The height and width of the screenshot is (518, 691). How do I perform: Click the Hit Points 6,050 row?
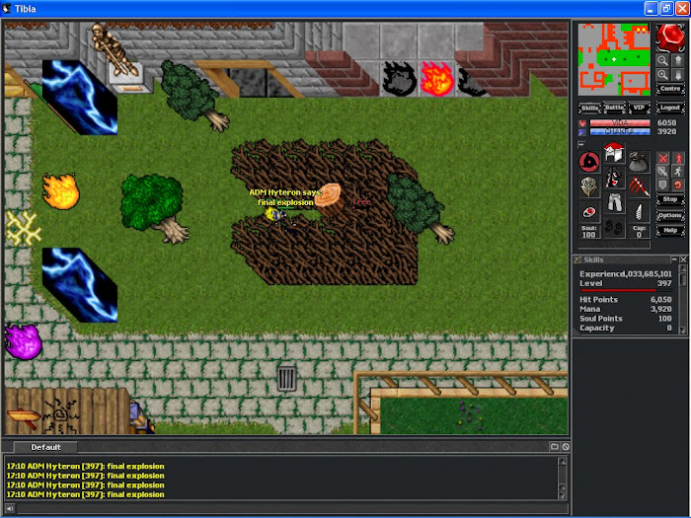pos(625,300)
